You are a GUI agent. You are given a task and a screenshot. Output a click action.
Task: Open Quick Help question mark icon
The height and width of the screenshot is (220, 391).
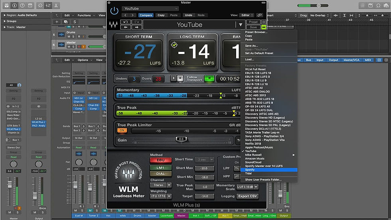pyautogui.click(x=22, y=5)
